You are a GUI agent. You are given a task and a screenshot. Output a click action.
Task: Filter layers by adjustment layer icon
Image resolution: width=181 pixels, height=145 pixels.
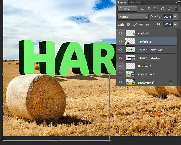[x=149, y=9]
